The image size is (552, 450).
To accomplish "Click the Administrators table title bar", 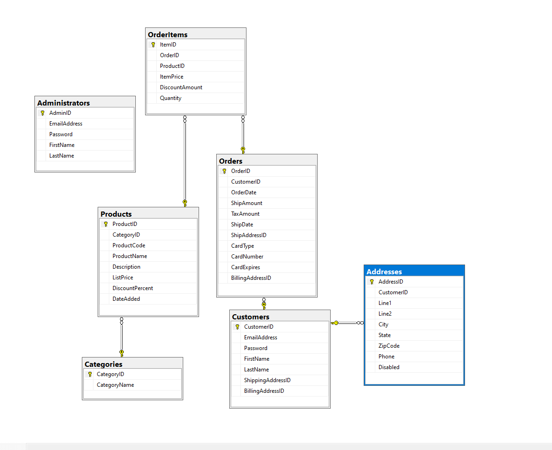I will (x=85, y=103).
